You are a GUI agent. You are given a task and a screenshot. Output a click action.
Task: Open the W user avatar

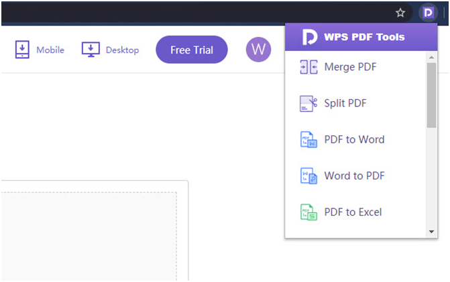pyautogui.click(x=258, y=50)
